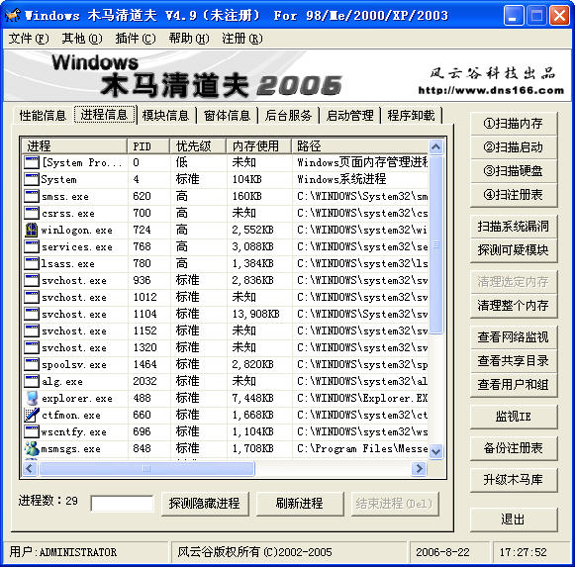This screenshot has height=567, width=575.
Task: Click the [System Pro... process icon
Action: (x=31, y=162)
